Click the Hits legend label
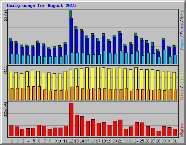This screenshot has width=186, height=145. point(182,15)
